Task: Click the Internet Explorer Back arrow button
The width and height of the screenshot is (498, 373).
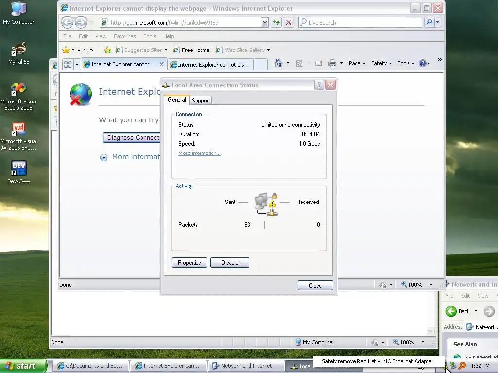Action: point(67,22)
